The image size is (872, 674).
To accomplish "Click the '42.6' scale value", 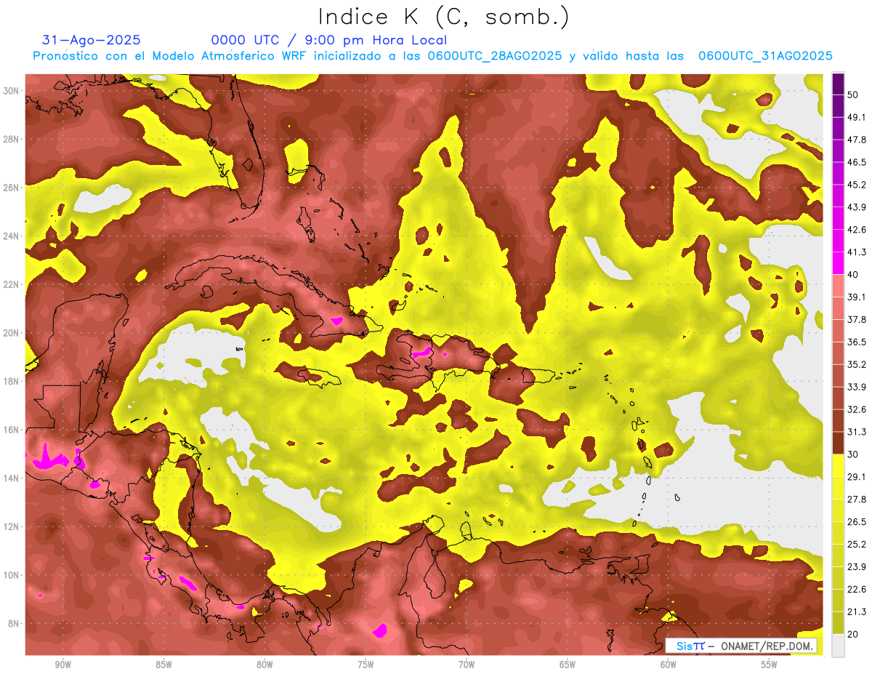I will click(856, 230).
